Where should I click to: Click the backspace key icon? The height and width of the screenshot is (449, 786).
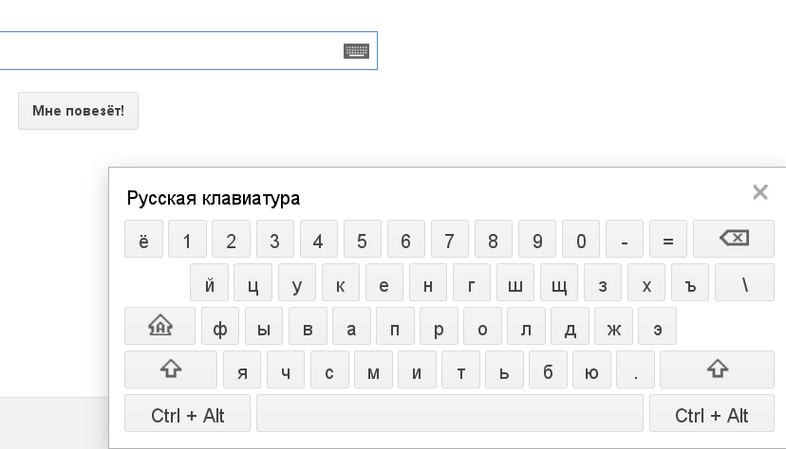coord(734,239)
